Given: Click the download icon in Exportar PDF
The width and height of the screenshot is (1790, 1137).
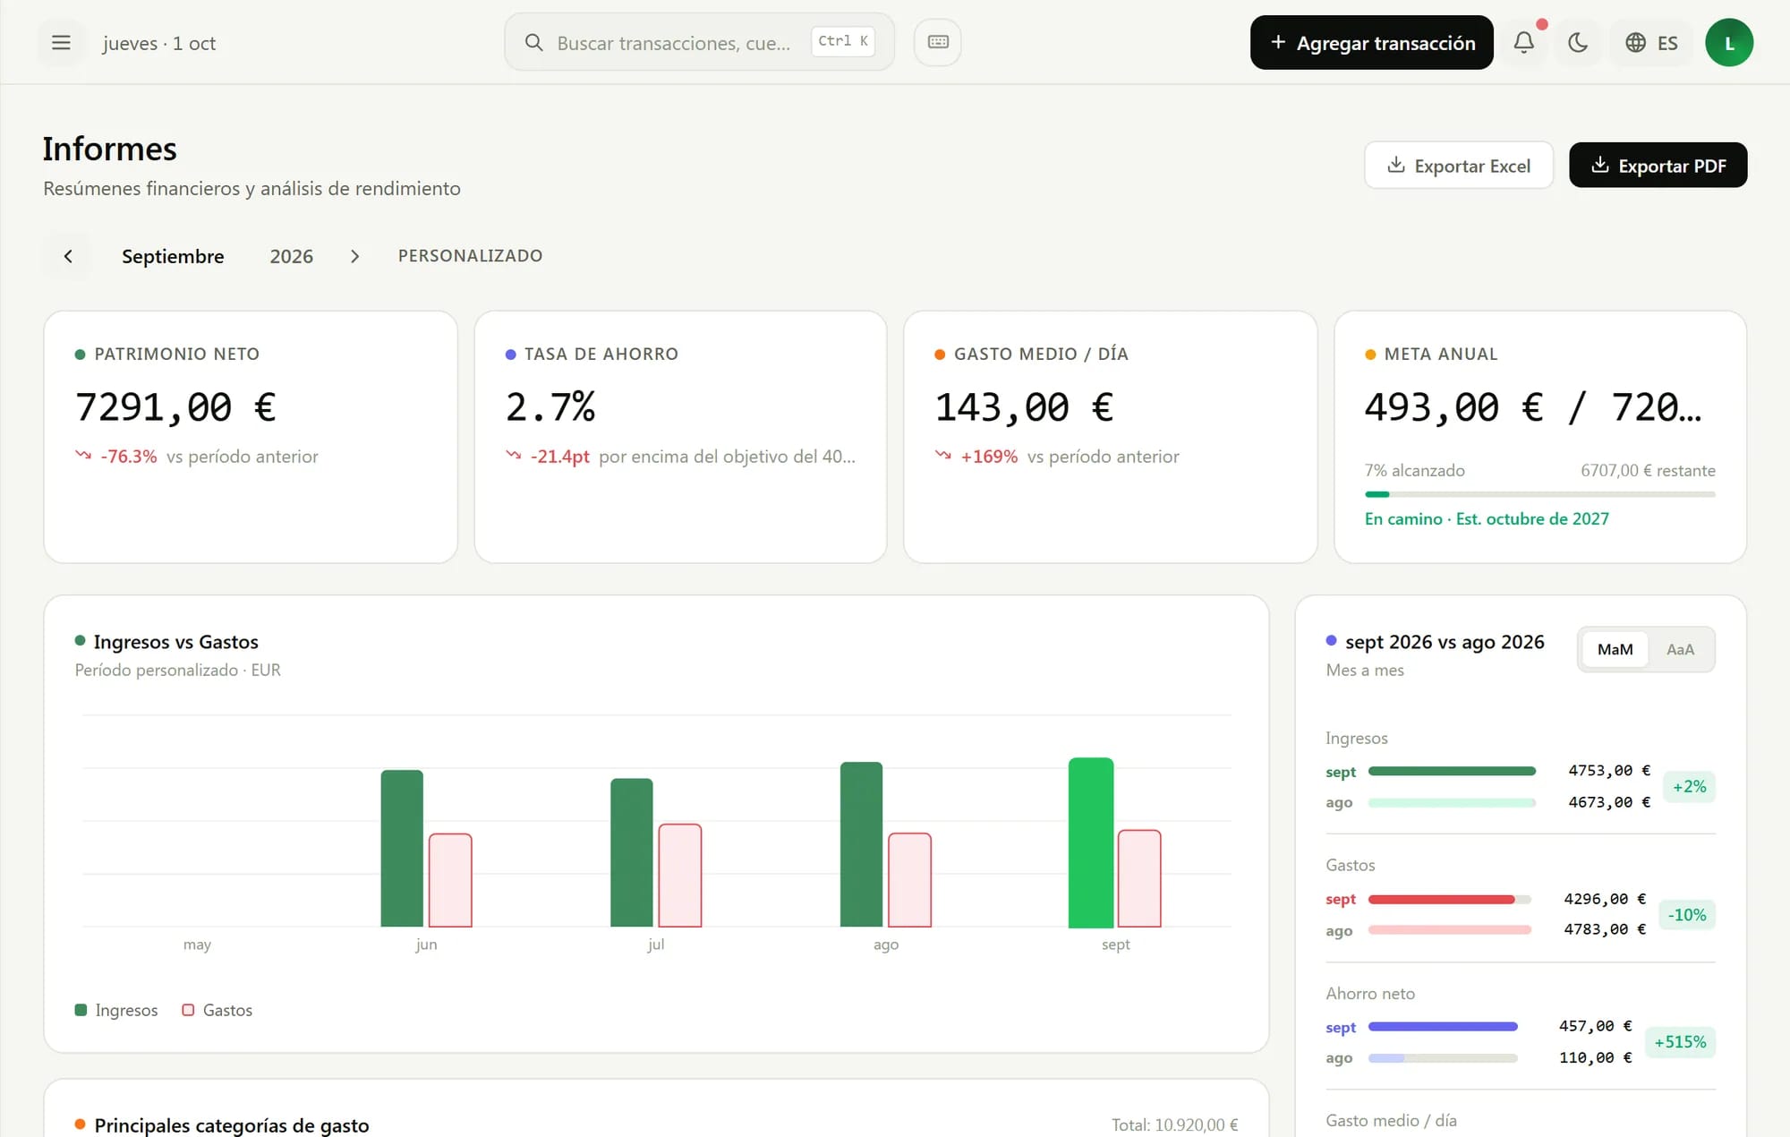Looking at the screenshot, I should pos(1600,165).
